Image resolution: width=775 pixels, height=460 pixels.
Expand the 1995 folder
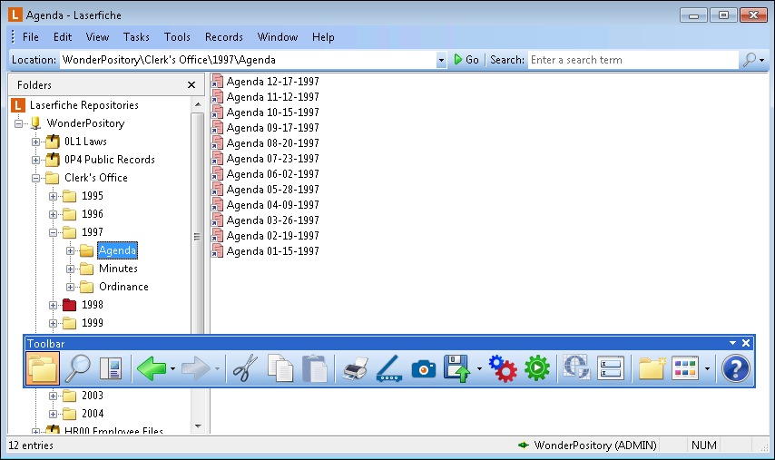53,196
